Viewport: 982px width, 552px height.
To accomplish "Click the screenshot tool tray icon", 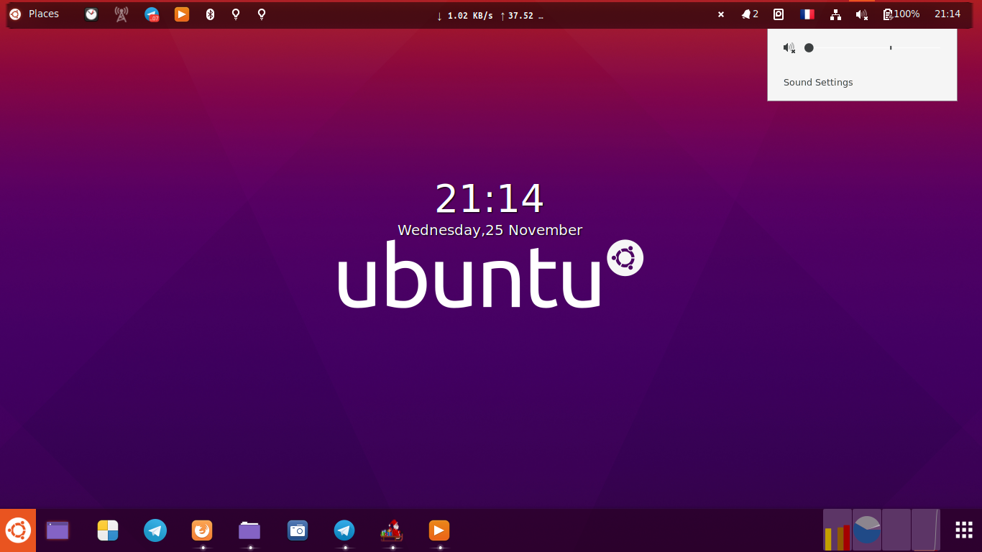I will (779, 14).
